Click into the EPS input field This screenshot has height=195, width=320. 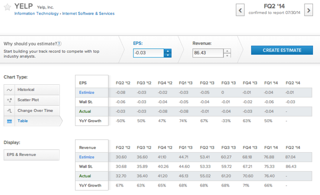[x=148, y=53]
